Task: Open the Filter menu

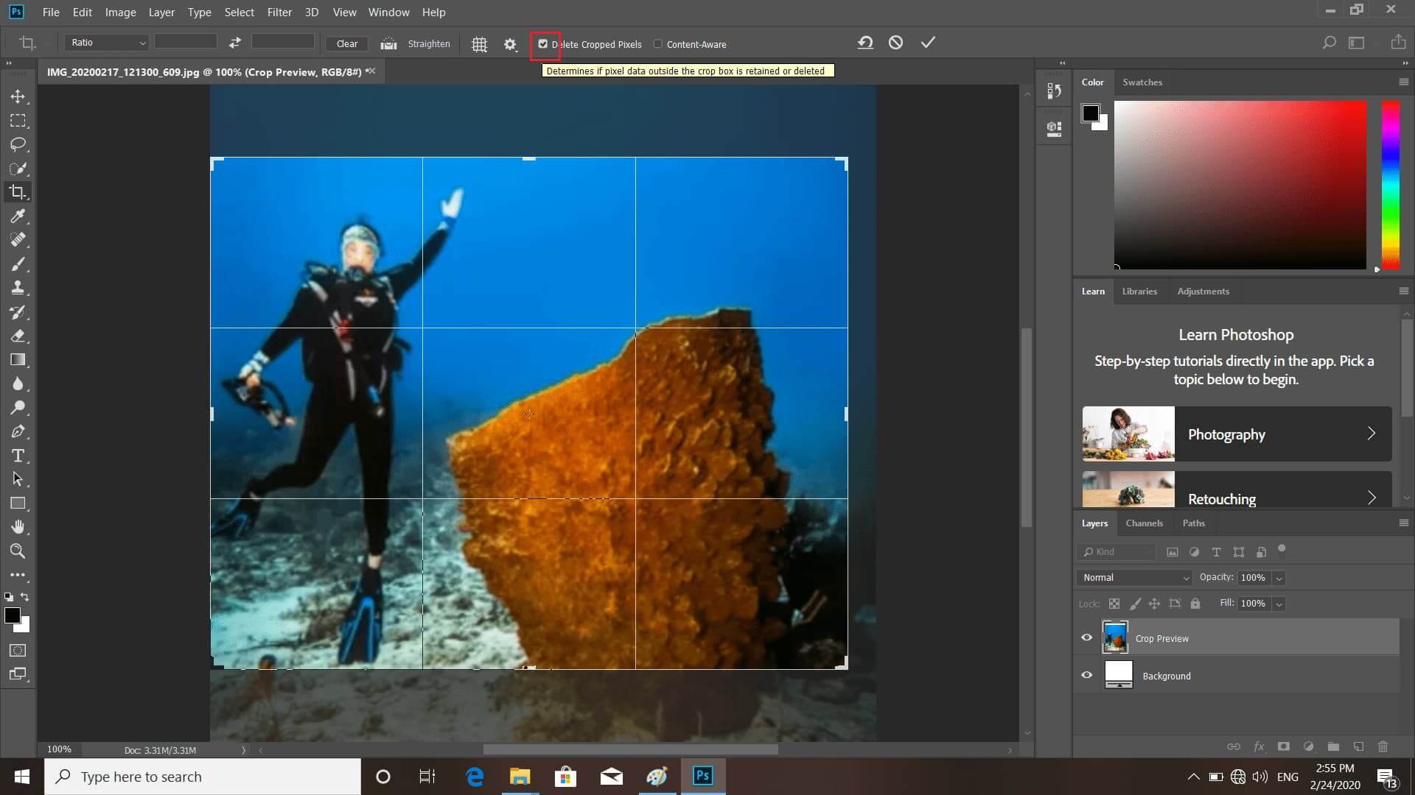Action: click(x=279, y=12)
